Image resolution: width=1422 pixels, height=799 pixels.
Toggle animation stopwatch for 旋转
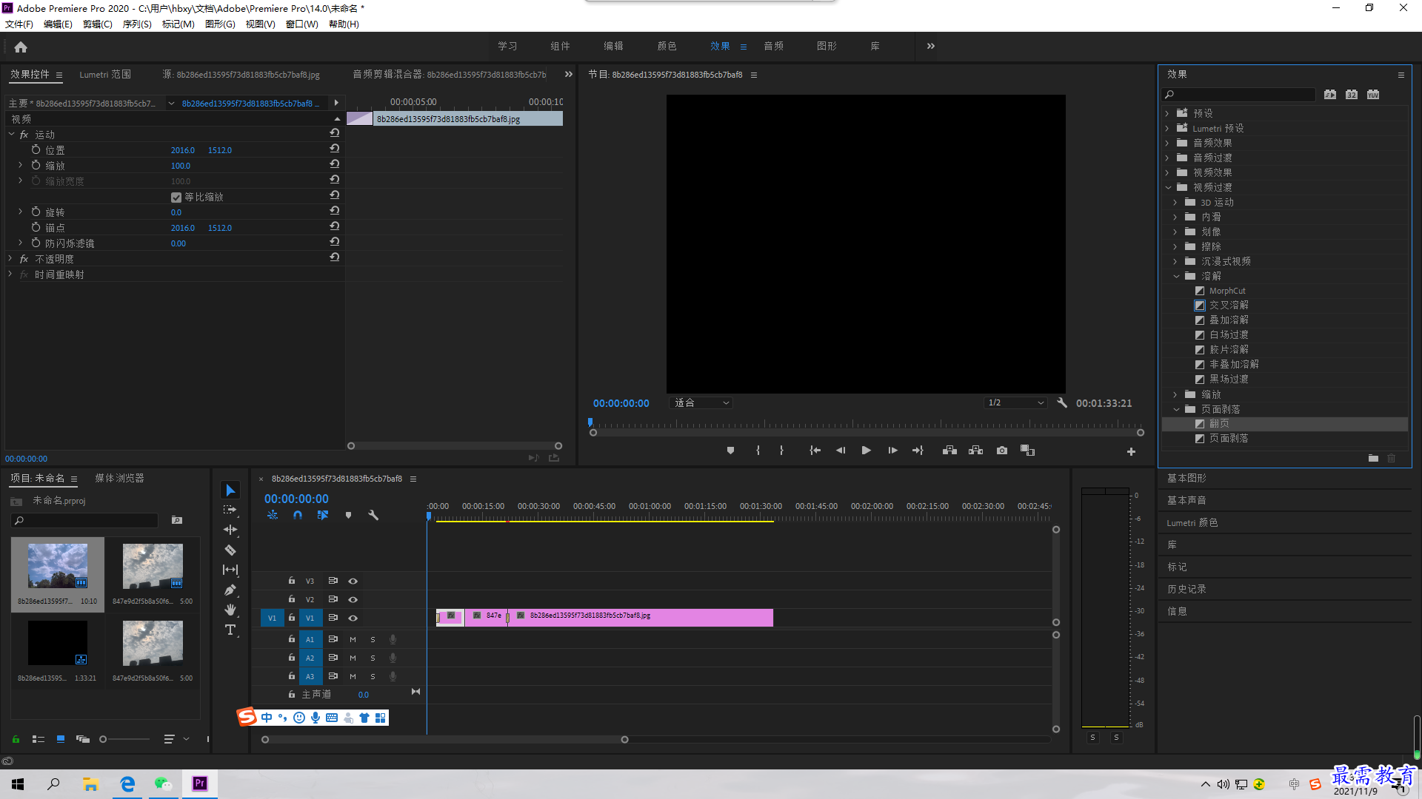point(36,212)
